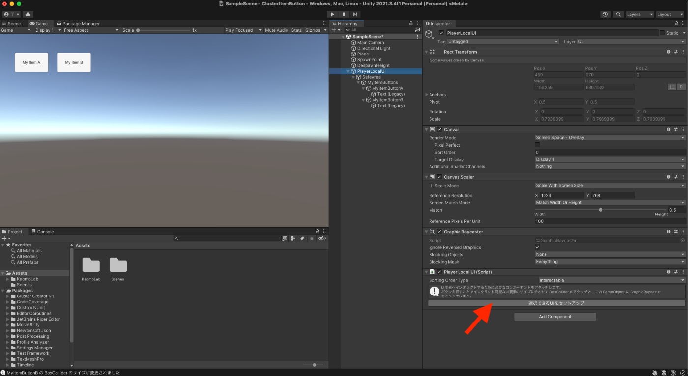The width and height of the screenshot is (688, 376).
Task: Click the My Item A button in Game view
Action: (31, 62)
